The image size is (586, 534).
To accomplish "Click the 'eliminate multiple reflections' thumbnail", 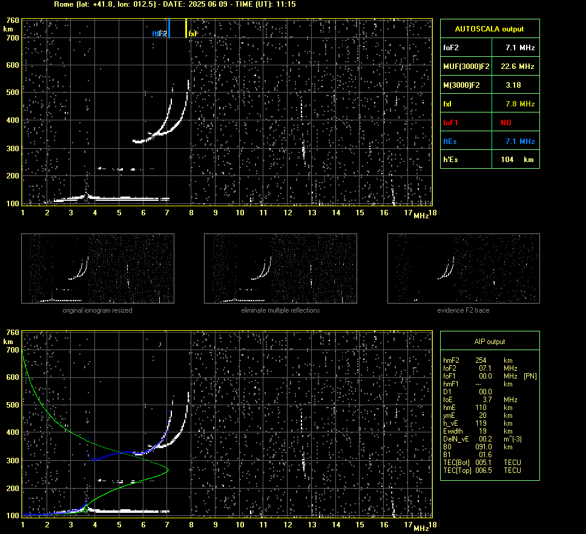I will click(x=280, y=269).
